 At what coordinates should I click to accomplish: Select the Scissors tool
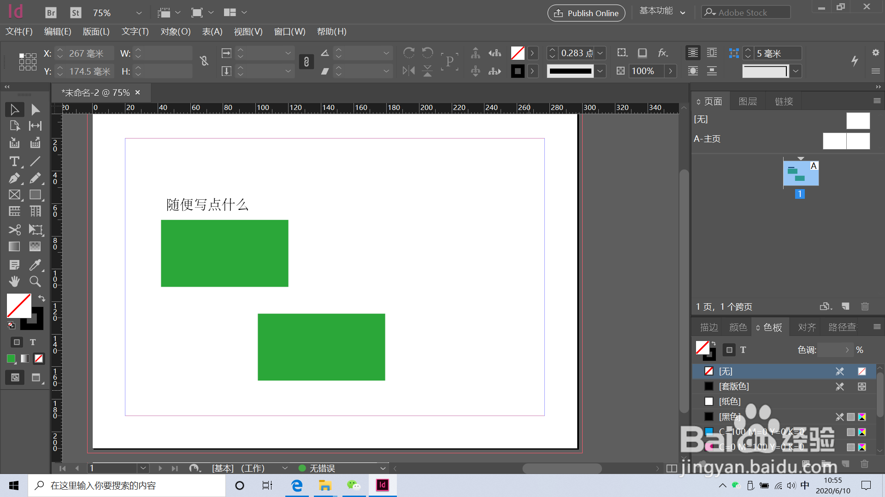point(14,230)
